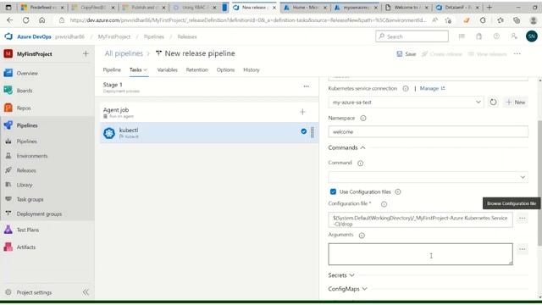Click the Azure DevOps logo icon
This screenshot has height=305, width=542.
tap(8, 36)
